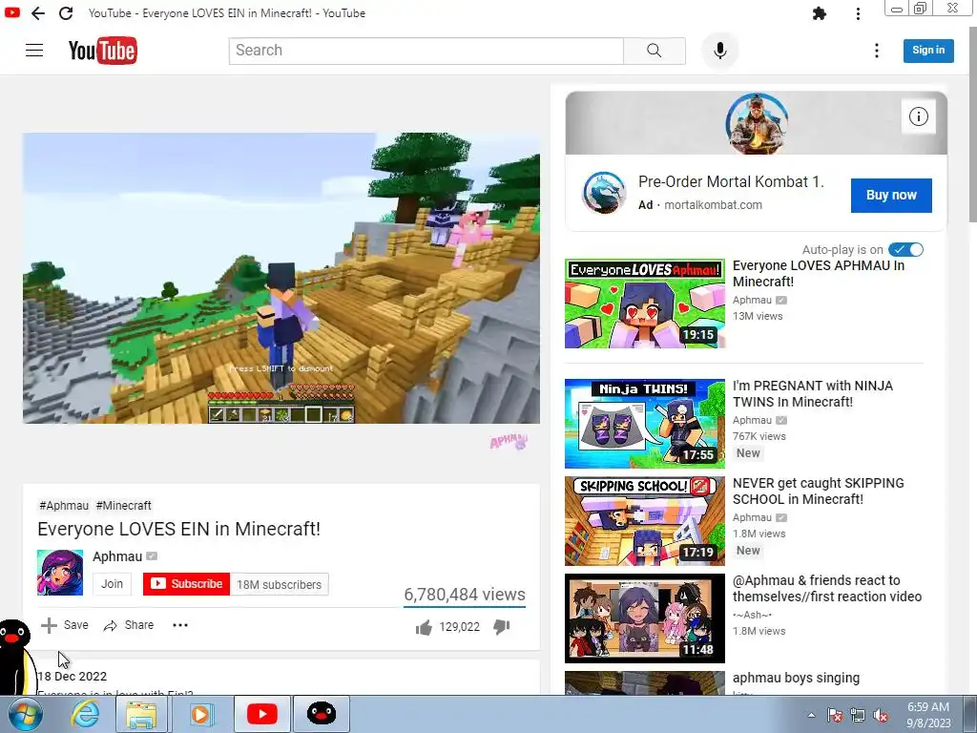Click Mortal Kombat ad logo icon
Viewport: 977px width, 733px height.
pos(604,193)
